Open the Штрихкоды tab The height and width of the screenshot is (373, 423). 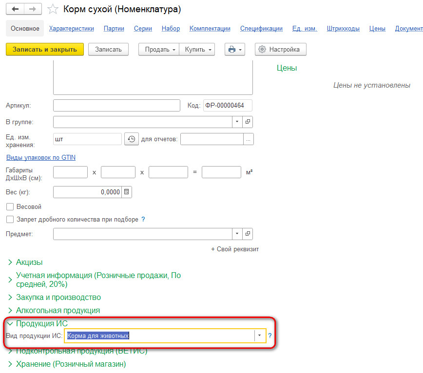point(343,29)
